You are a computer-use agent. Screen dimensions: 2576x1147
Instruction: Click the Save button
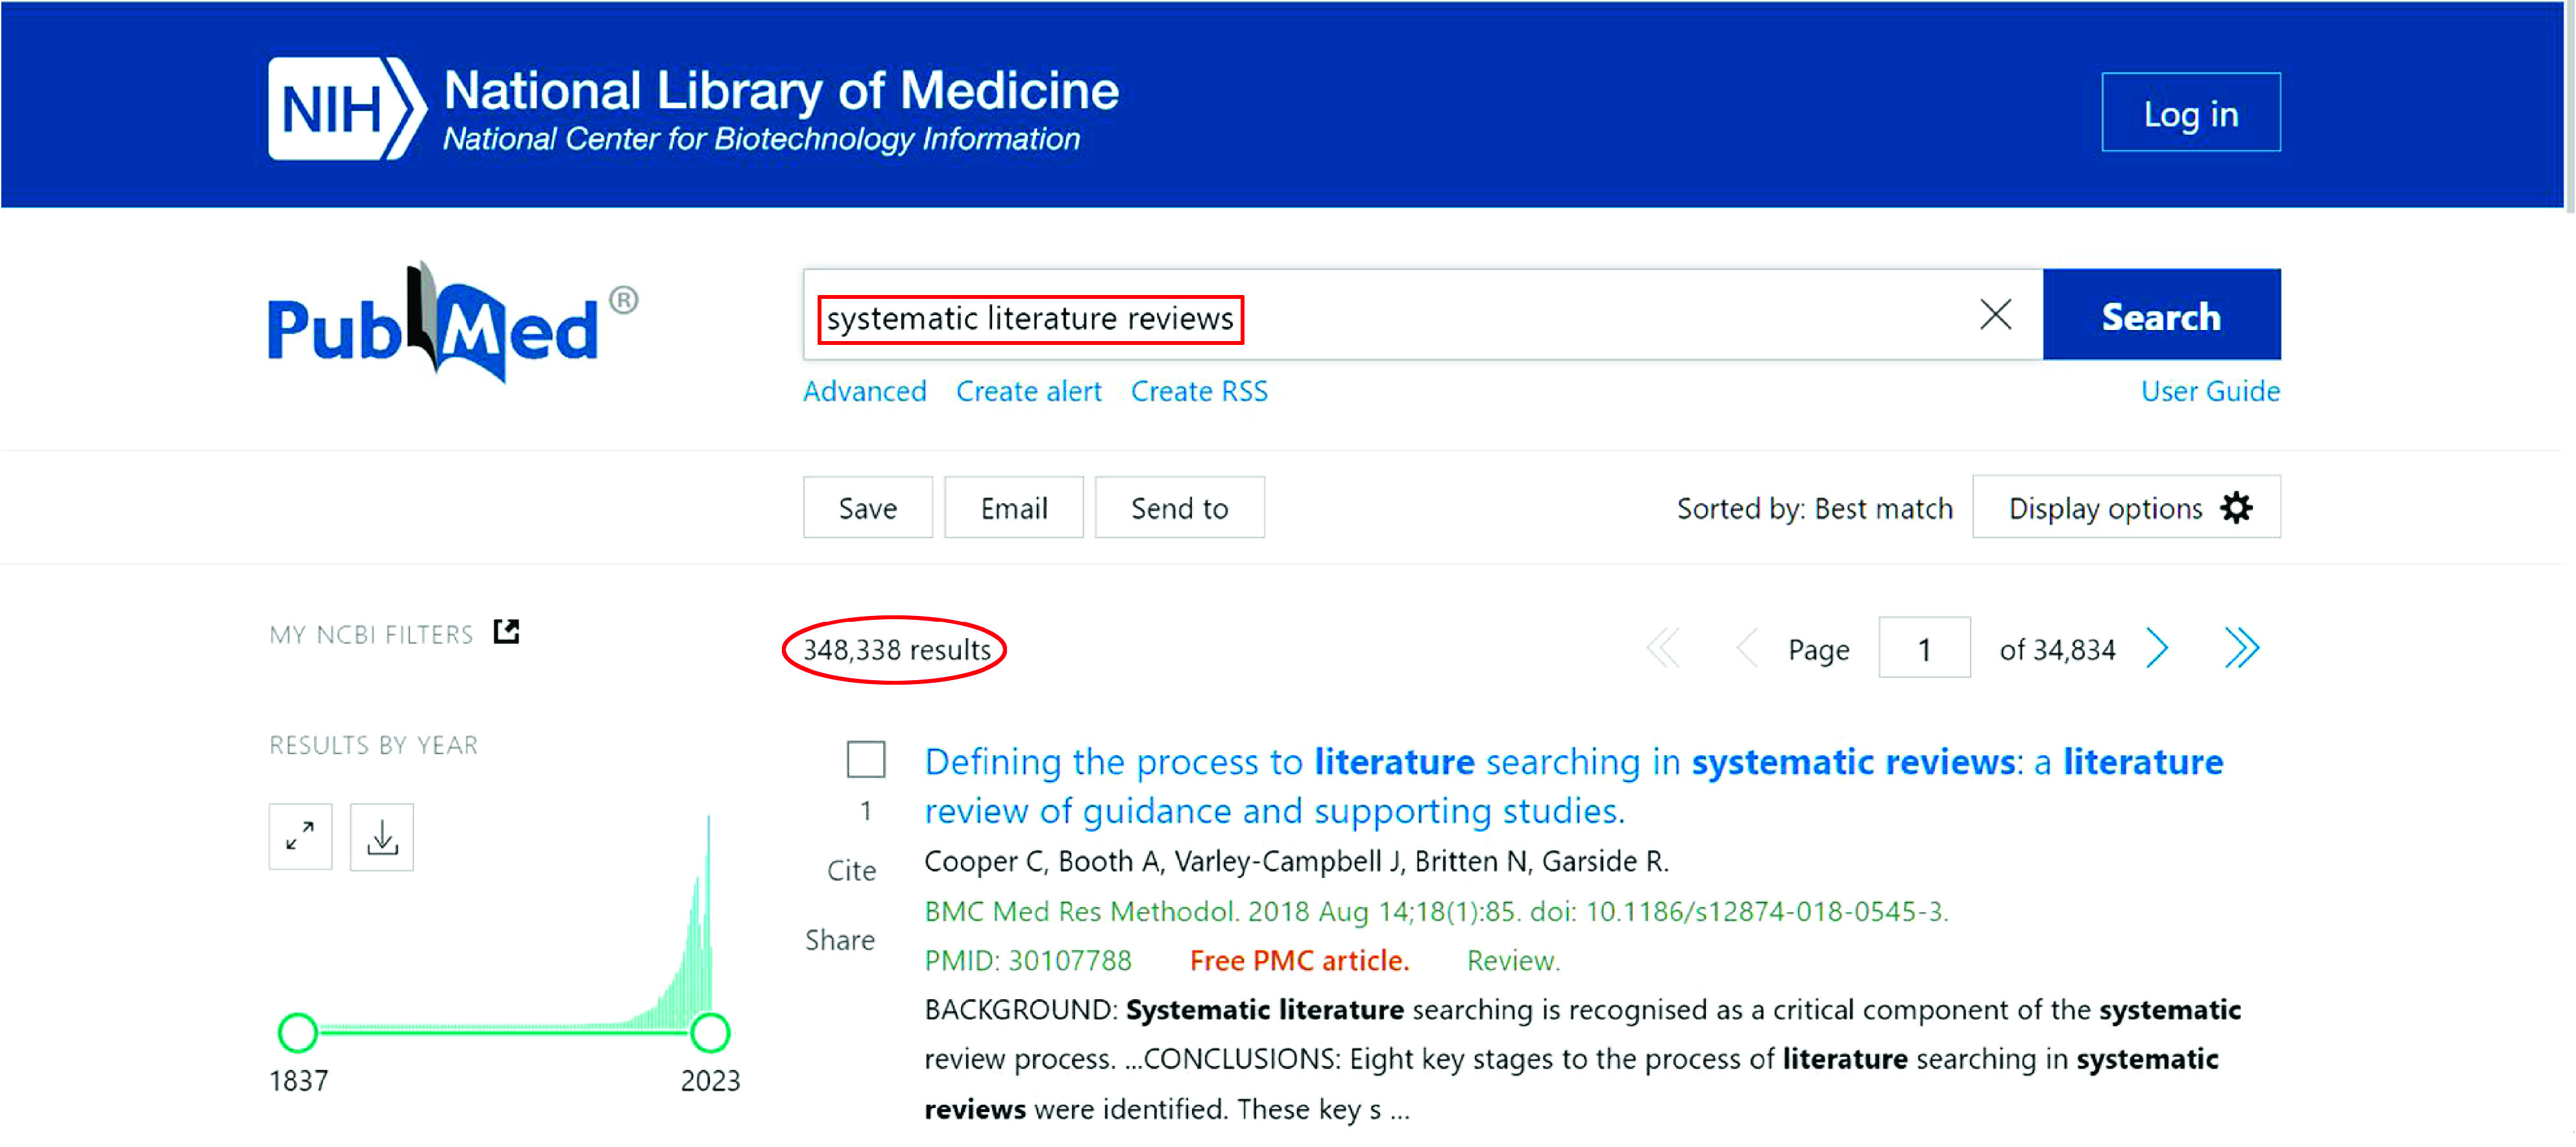pos(867,508)
